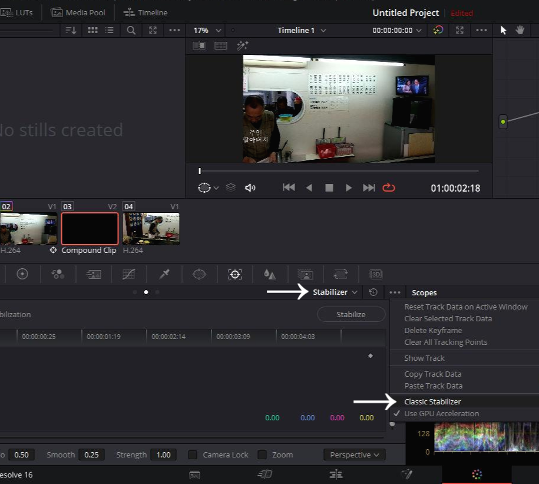Open the color wheels palette

click(x=22, y=274)
